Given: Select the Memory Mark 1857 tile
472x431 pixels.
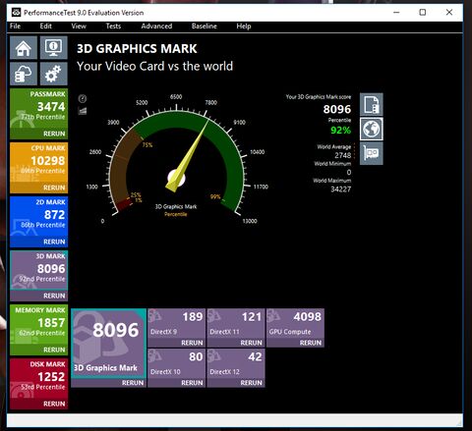Looking at the screenshot, I should click(38, 325).
